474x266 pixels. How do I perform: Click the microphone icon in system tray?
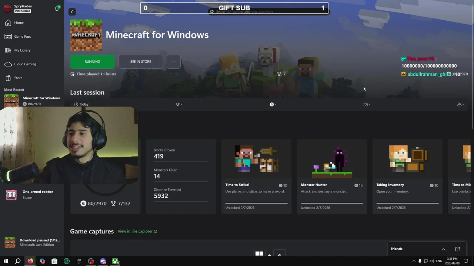click(420, 261)
